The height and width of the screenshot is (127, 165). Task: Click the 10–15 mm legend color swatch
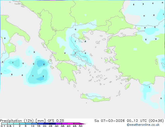point(35,124)
